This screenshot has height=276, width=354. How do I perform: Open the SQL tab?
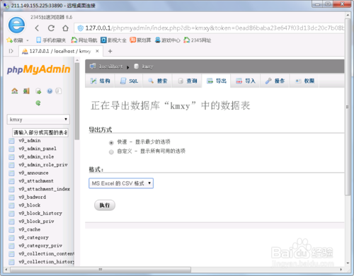tap(129, 81)
